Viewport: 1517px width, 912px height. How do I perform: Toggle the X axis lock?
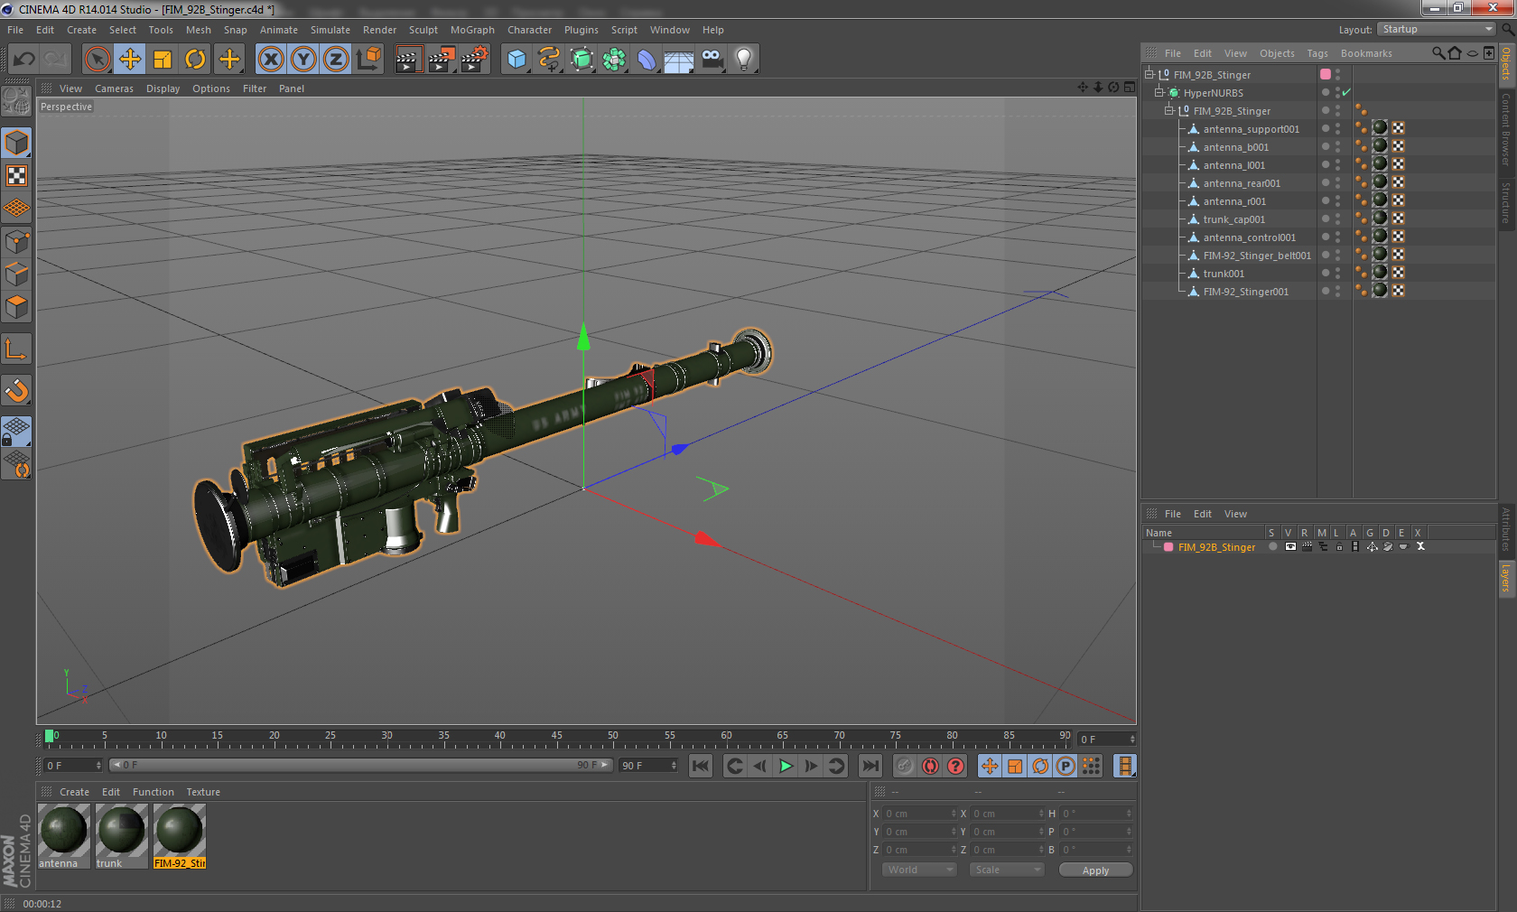[270, 60]
